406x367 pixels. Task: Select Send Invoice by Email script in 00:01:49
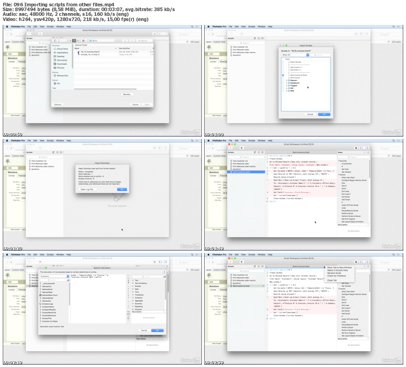tap(246, 172)
